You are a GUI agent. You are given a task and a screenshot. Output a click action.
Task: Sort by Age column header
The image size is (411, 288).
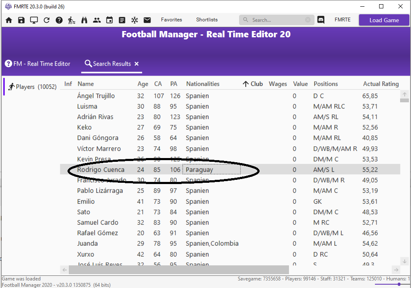143,84
